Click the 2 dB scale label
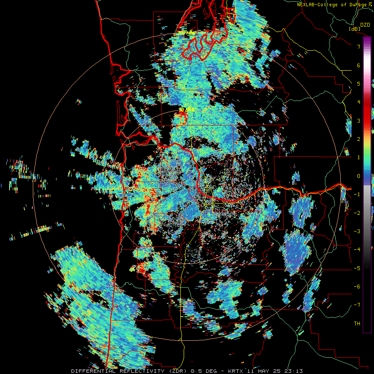The width and height of the screenshot is (374, 374). pos(359,139)
